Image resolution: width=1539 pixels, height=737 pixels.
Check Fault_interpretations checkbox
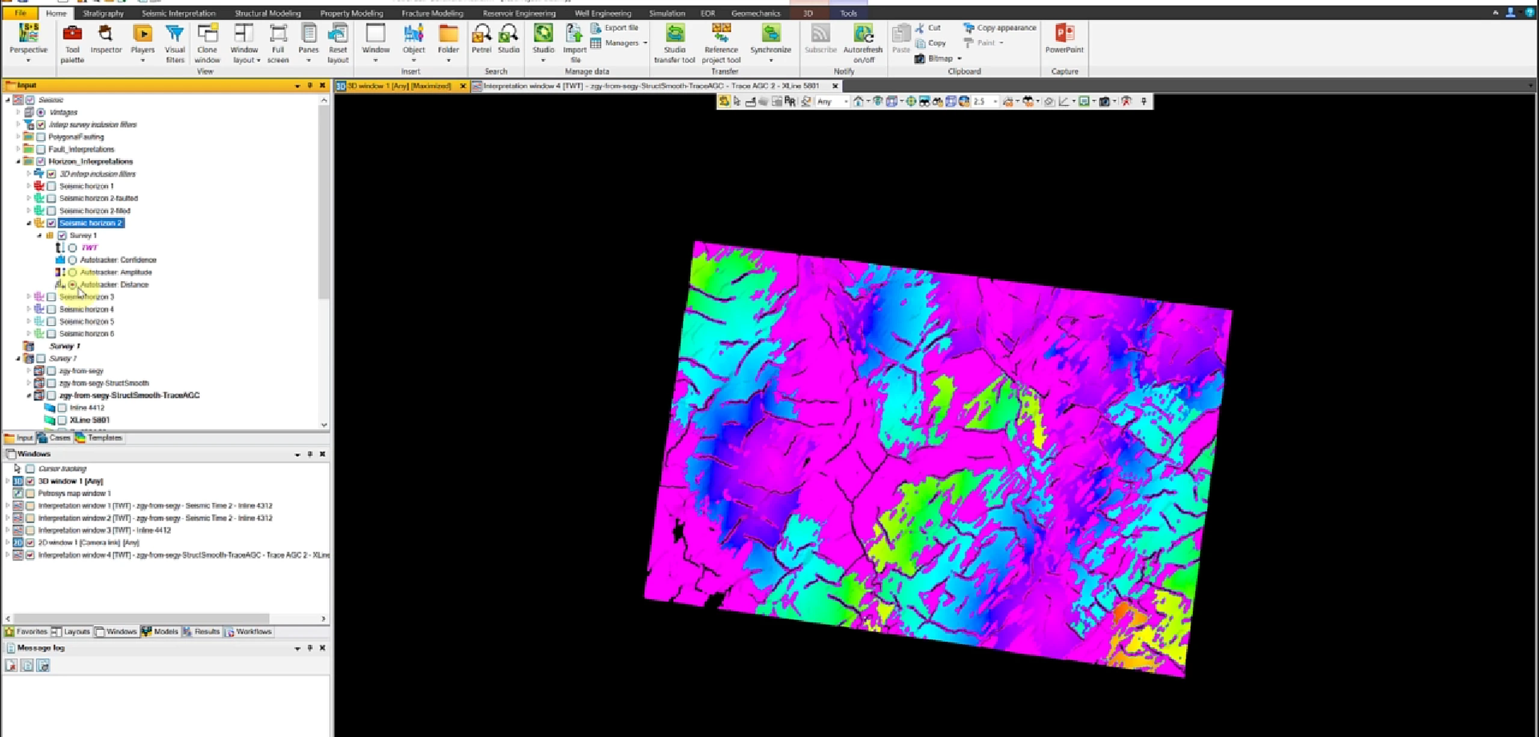[x=41, y=149]
